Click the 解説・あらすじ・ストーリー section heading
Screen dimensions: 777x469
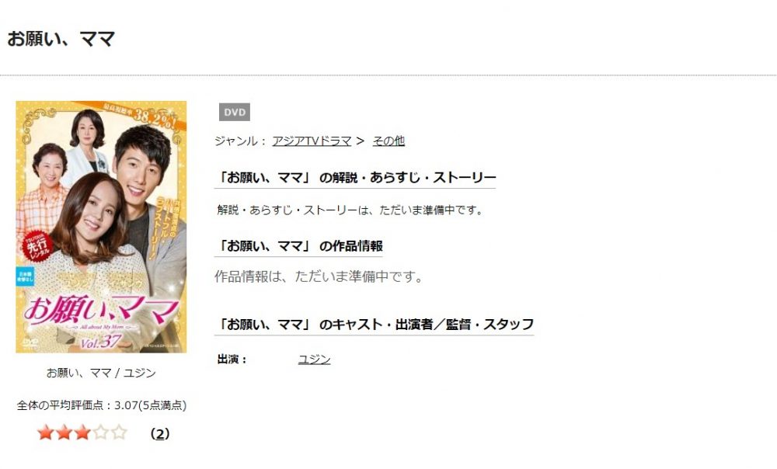coord(355,177)
